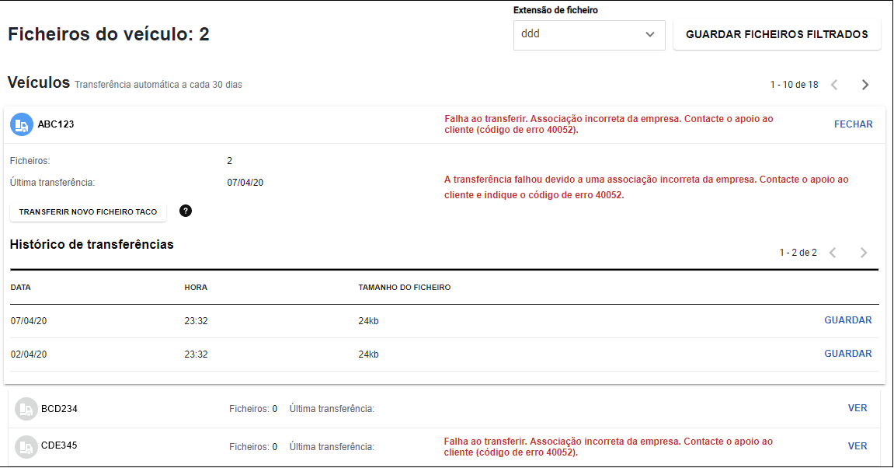Expand BCD234 vehicle with Ver
The height and width of the screenshot is (468, 894).
(857, 408)
